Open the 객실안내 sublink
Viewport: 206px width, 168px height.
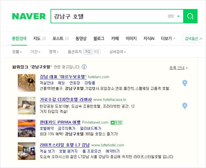tap(47, 83)
